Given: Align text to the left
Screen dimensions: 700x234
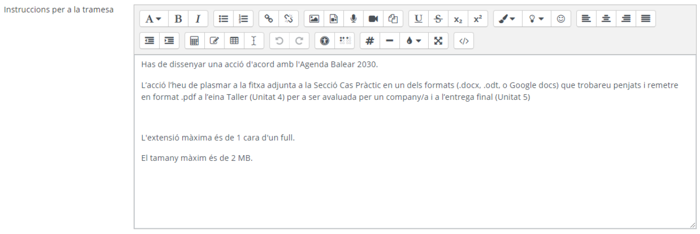Looking at the screenshot, I should 585,19.
